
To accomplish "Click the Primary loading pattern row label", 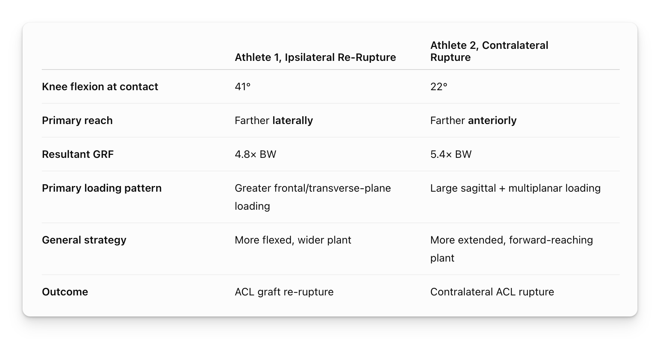I will [102, 188].
